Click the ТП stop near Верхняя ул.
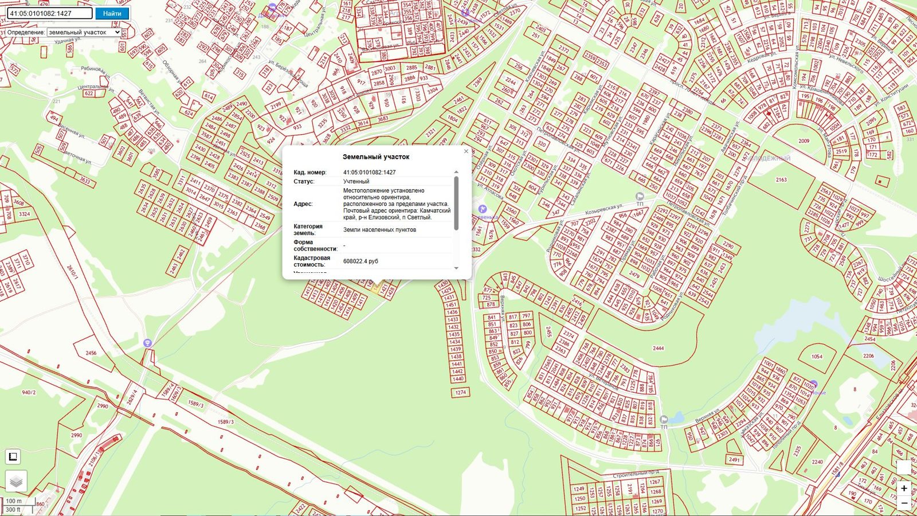The image size is (917, 516). [x=664, y=420]
